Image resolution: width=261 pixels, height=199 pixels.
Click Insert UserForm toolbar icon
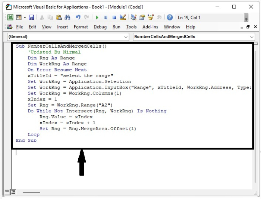click(19, 17)
